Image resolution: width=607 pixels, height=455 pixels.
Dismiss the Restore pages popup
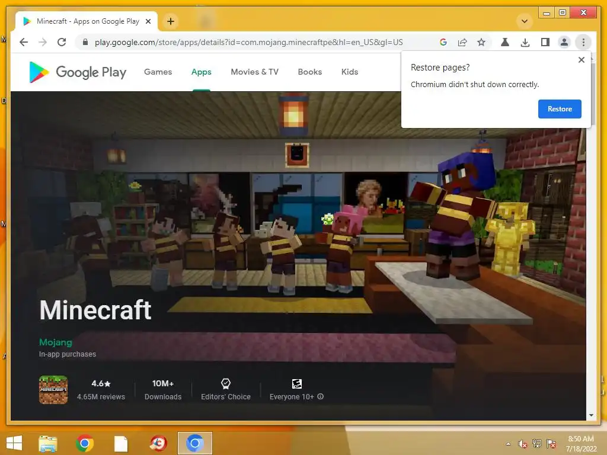(x=581, y=60)
